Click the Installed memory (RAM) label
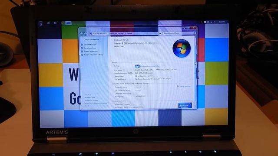278x156 pixels. [123, 73]
